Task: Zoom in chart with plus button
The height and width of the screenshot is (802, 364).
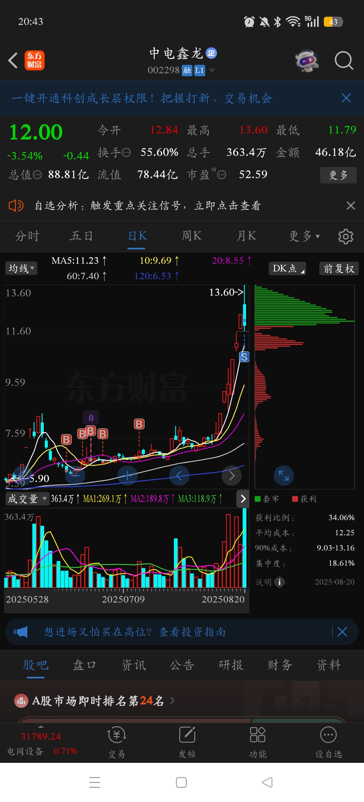Action: 127,476
